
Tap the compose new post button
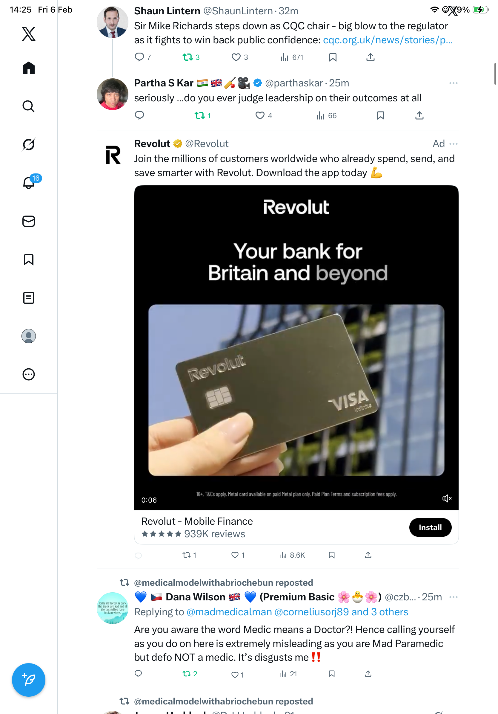[x=29, y=680]
